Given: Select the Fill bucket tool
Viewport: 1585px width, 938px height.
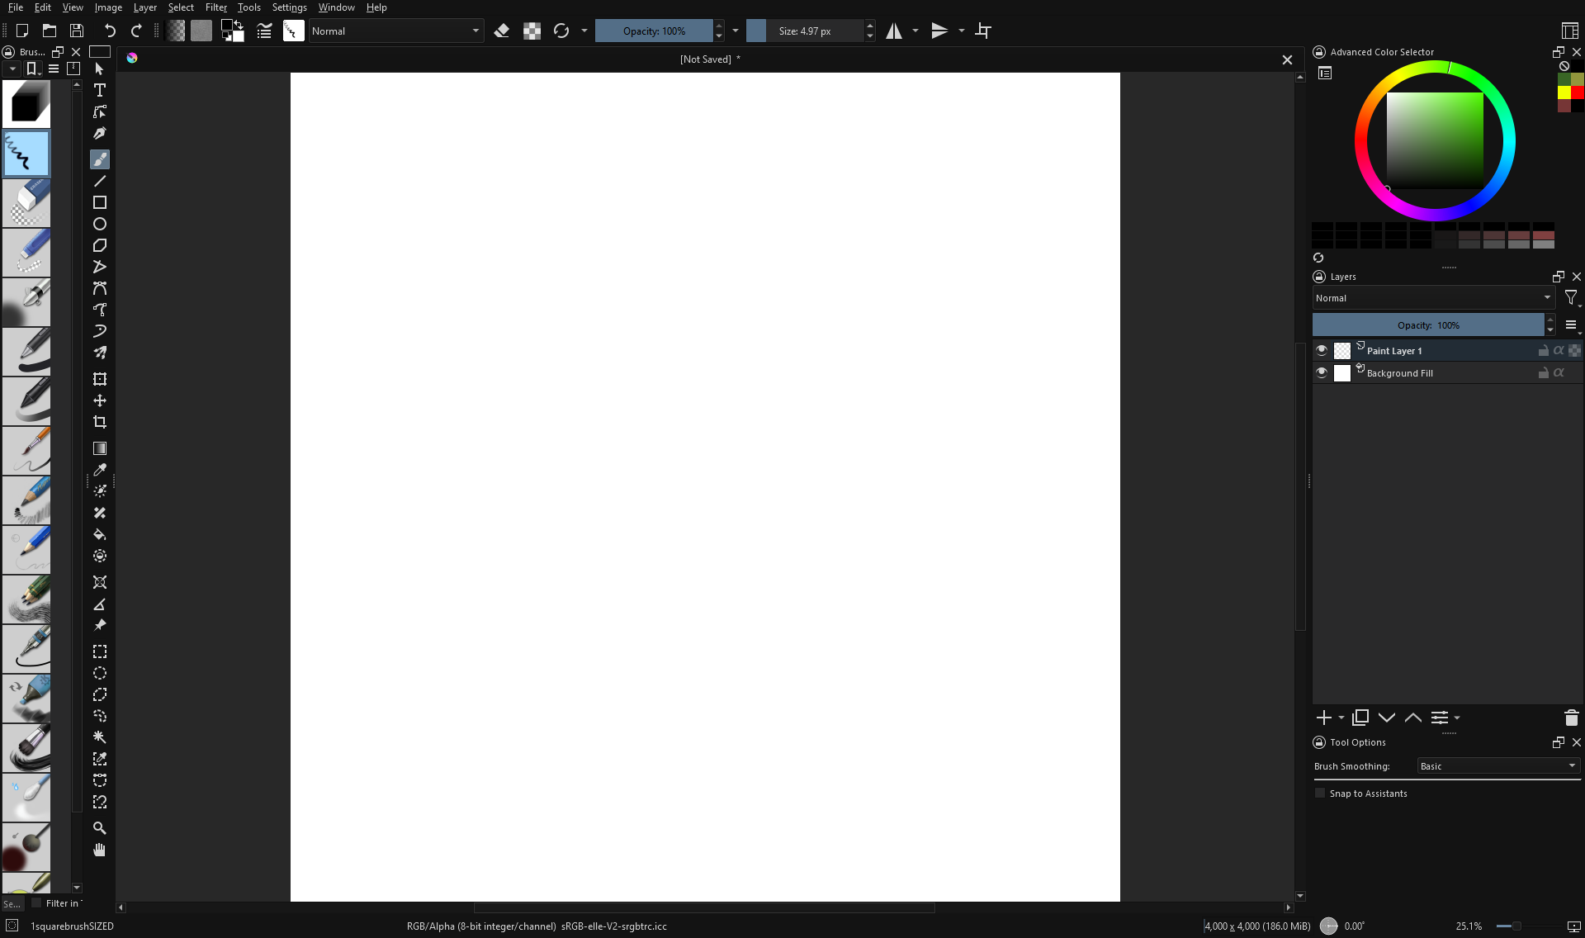Looking at the screenshot, I should [x=100, y=534].
